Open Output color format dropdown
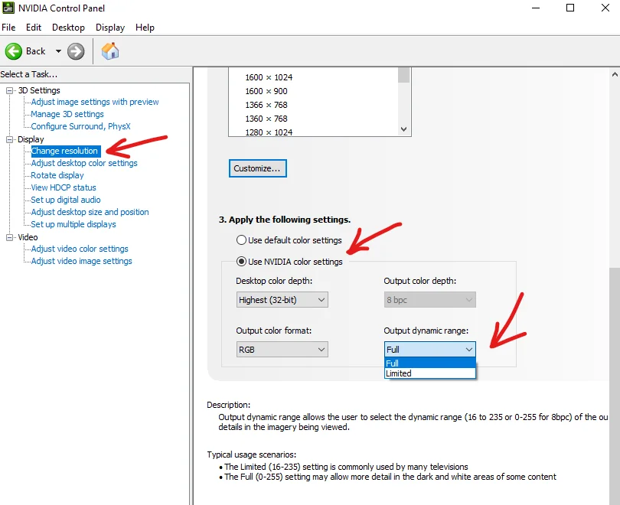The width and height of the screenshot is (620, 505). point(282,350)
